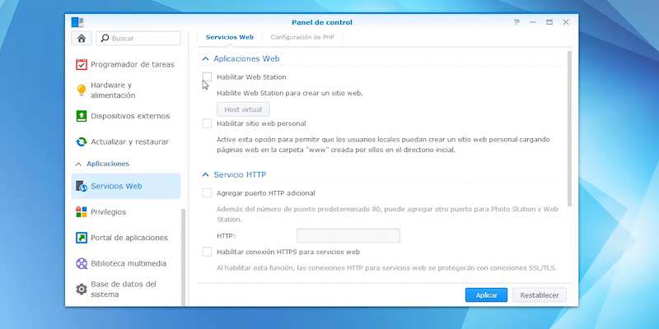Click the Buscar search field
Screen dimensions: 659x329
[x=138, y=38]
